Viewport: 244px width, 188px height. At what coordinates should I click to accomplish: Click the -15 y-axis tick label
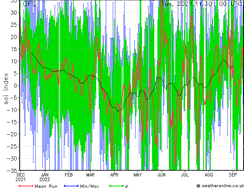click(x=12, y=122)
